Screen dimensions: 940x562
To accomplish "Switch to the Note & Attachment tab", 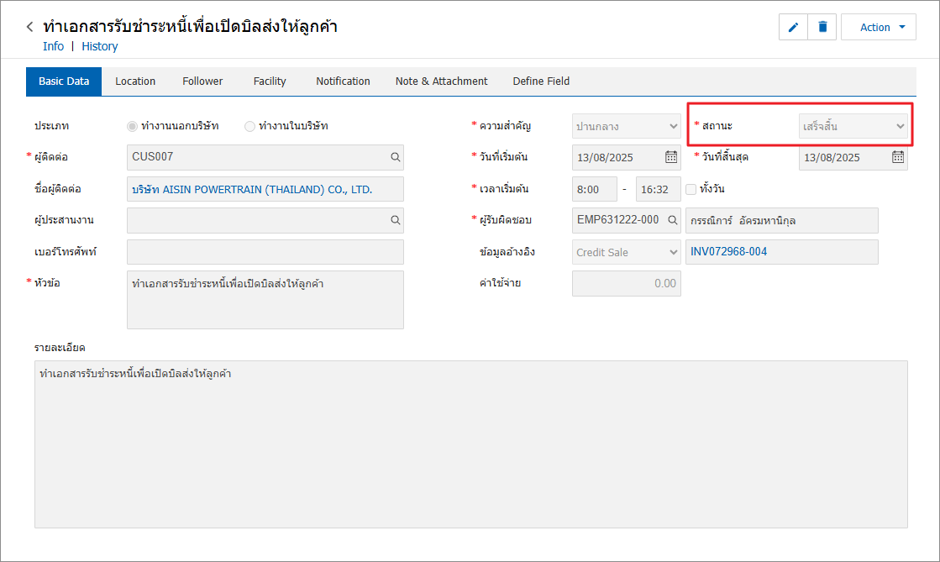I will pyautogui.click(x=441, y=81).
